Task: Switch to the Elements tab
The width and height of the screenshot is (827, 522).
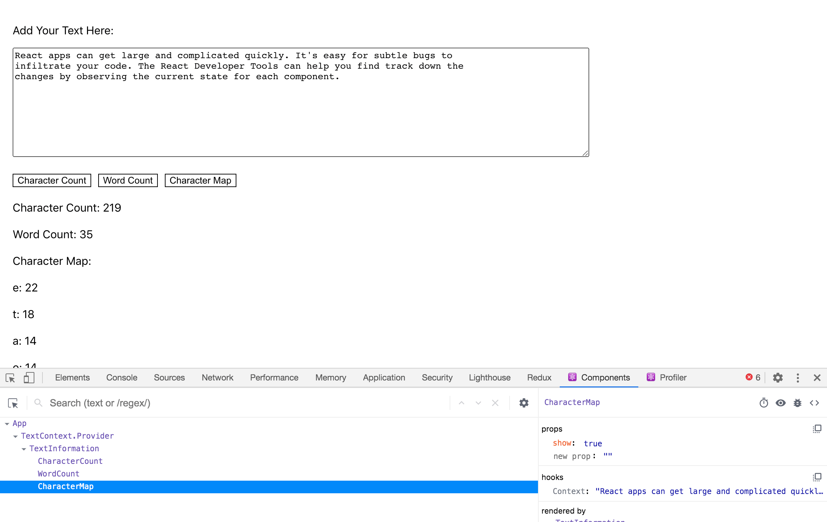Action: (72, 378)
